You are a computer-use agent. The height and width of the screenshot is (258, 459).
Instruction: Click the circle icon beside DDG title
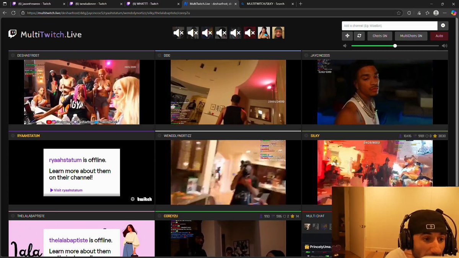click(x=159, y=55)
